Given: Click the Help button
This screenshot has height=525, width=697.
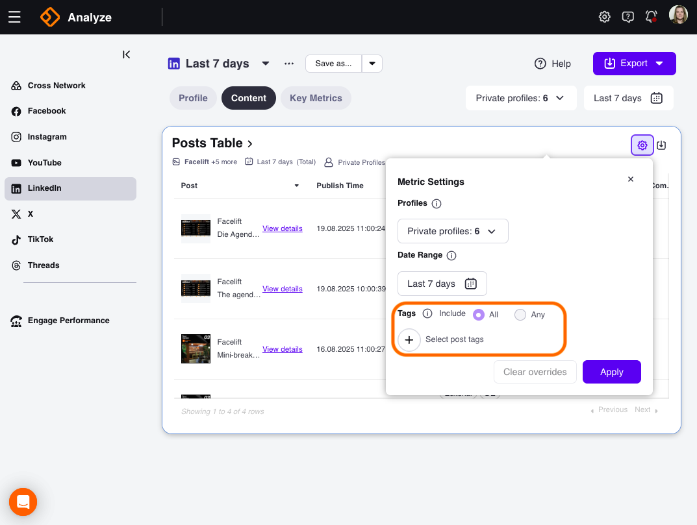Looking at the screenshot, I should [x=553, y=64].
